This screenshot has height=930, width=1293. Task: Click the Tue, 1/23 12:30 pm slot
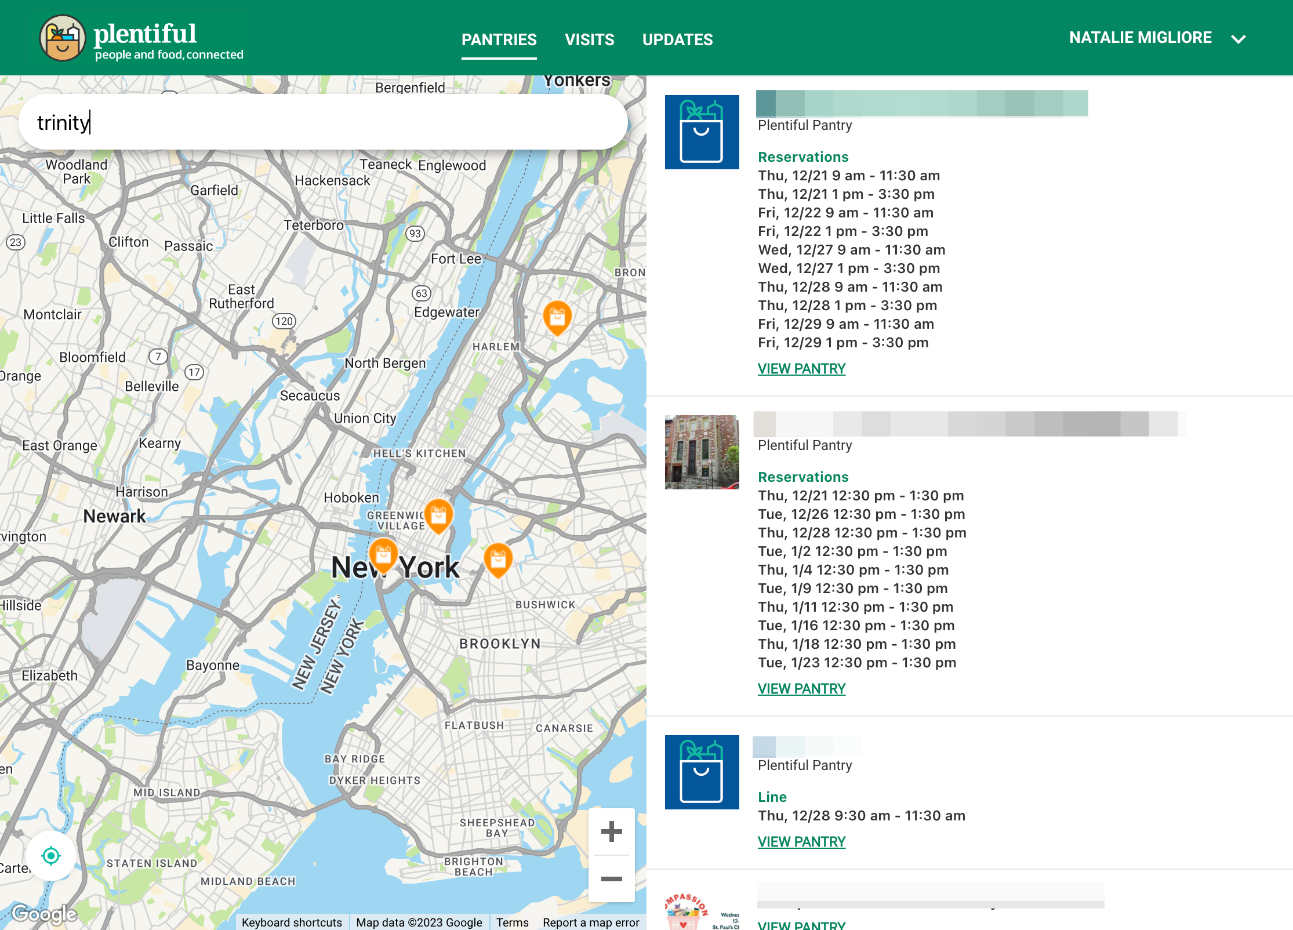(x=857, y=663)
